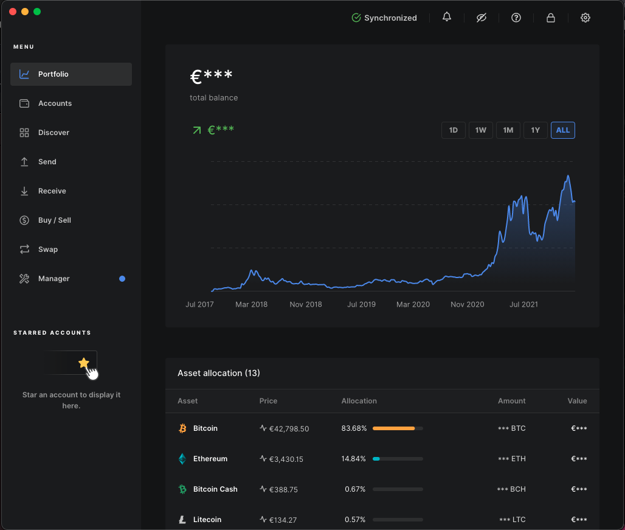Select the 1W chart range
Image resolution: width=625 pixels, height=530 pixels.
click(481, 130)
